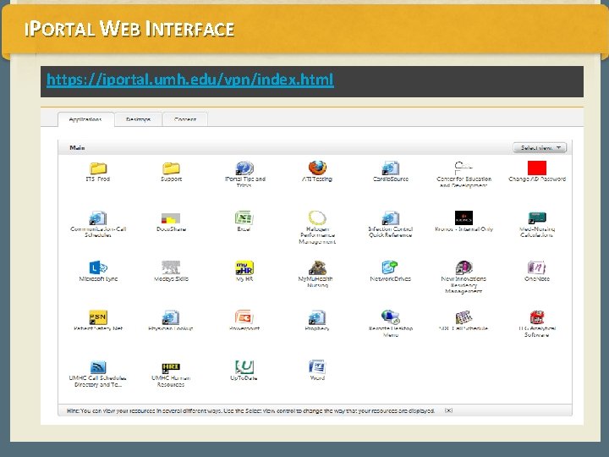The height and width of the screenshot is (457, 609).
Task: Launch the Firefox ATI Testing app
Action: (317, 168)
